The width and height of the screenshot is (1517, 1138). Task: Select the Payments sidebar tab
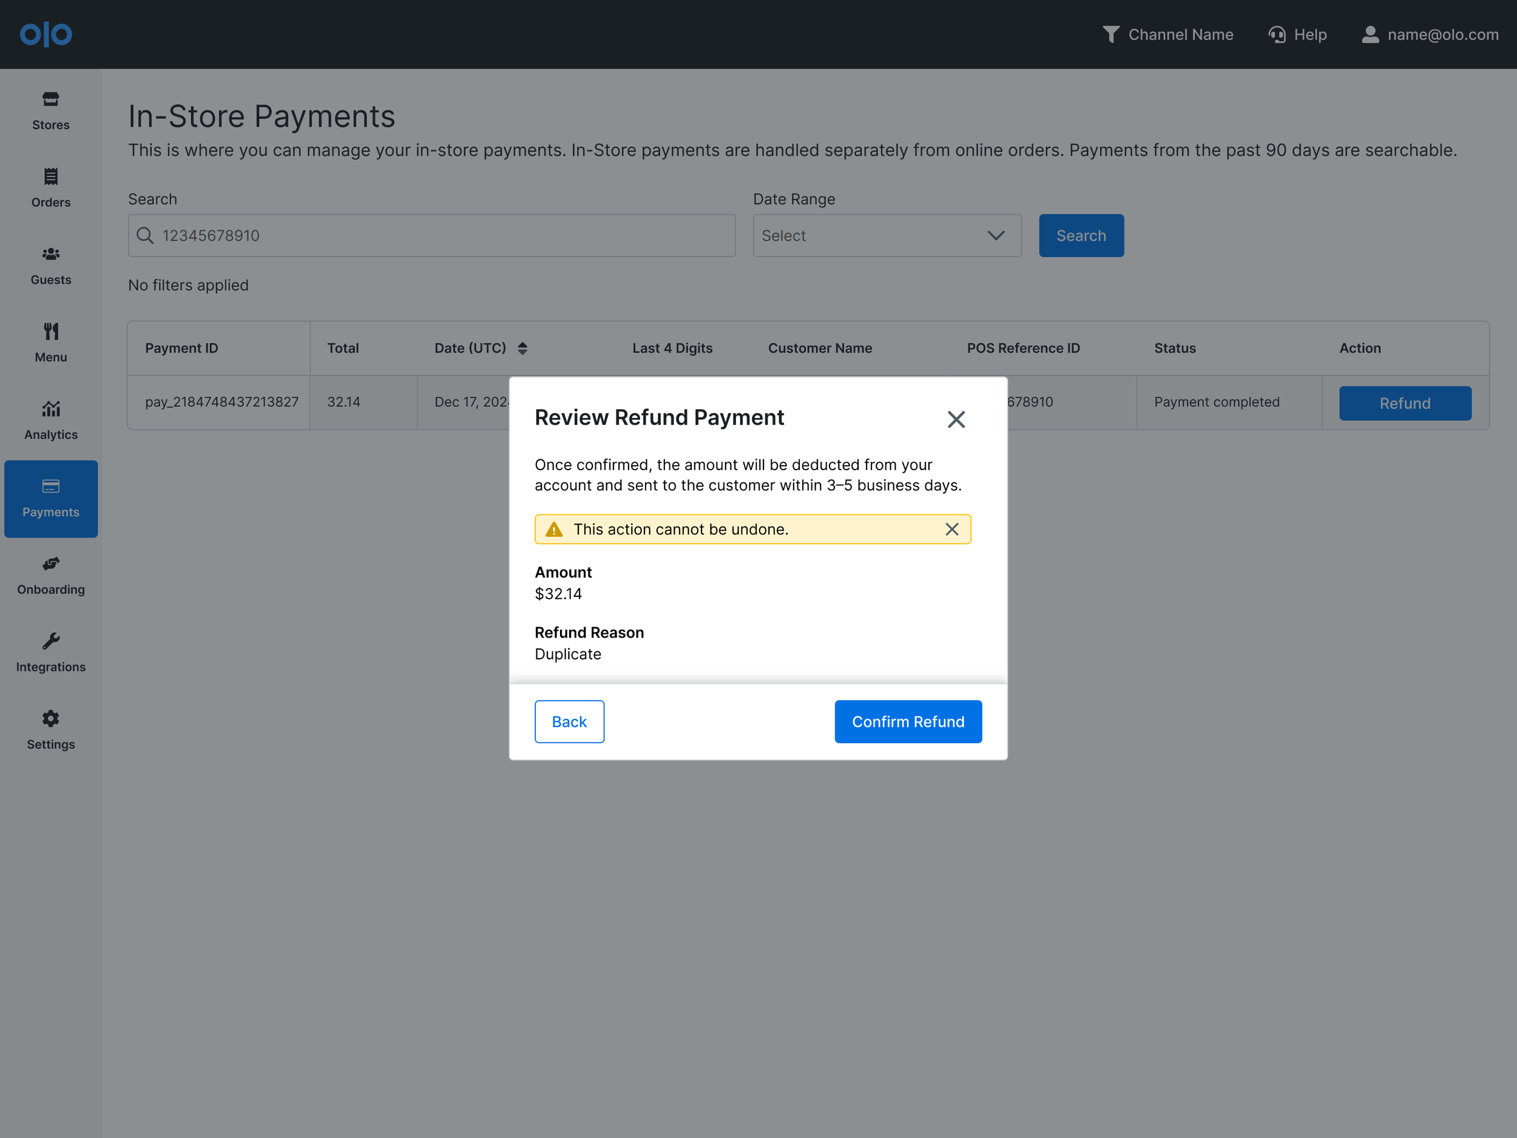[x=51, y=499]
